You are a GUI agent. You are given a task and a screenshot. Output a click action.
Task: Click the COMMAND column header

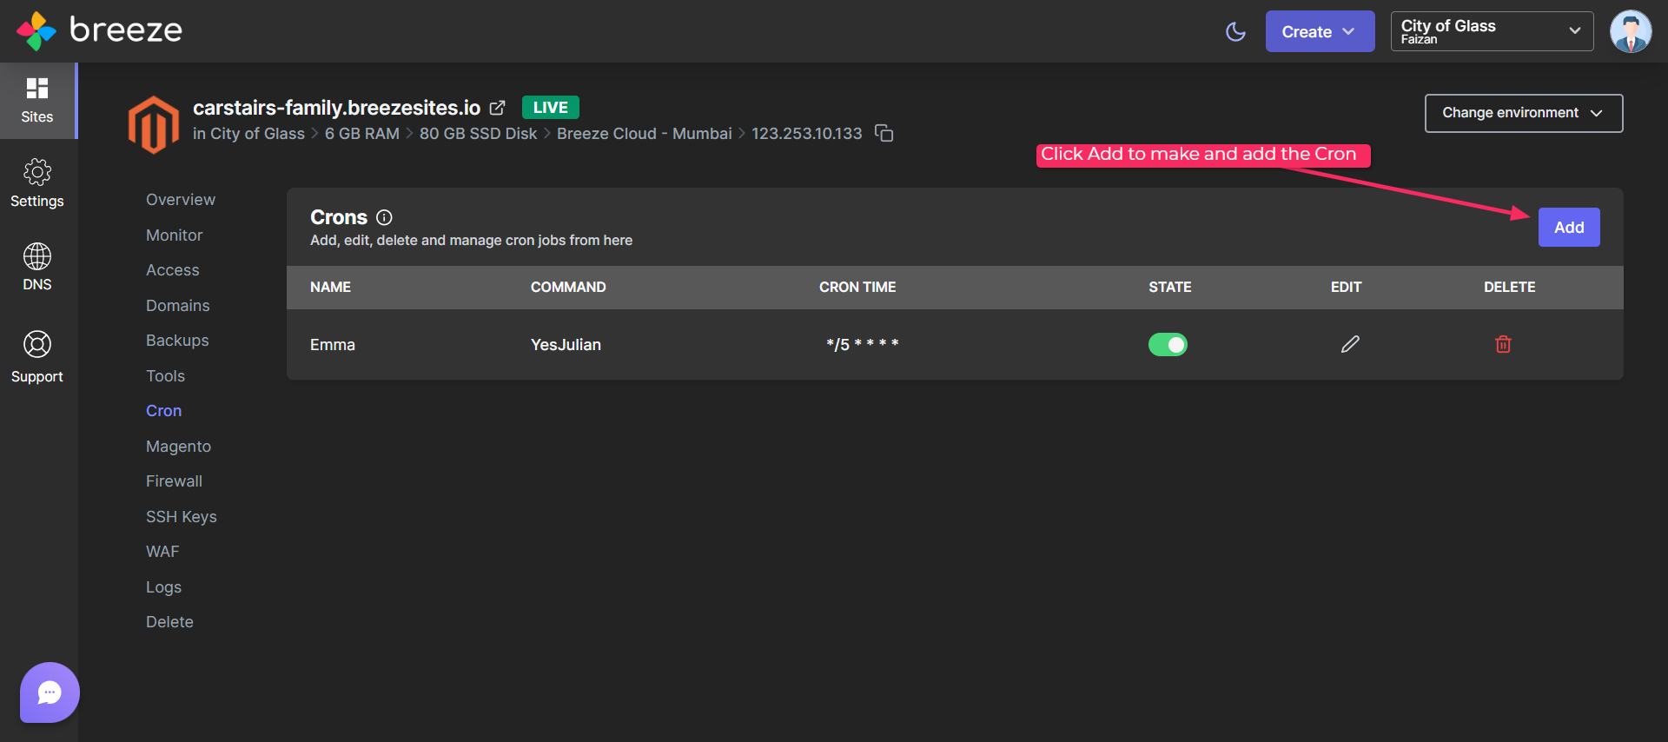click(568, 287)
